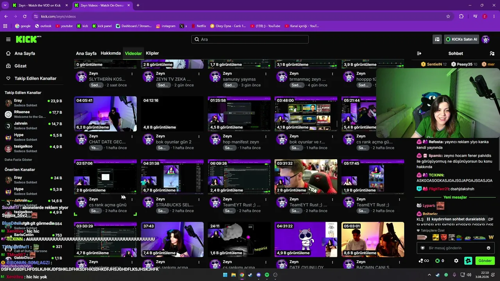Viewport: 500px width, 281px height.
Task: Open the user profile avatar menu
Action: point(486,39)
